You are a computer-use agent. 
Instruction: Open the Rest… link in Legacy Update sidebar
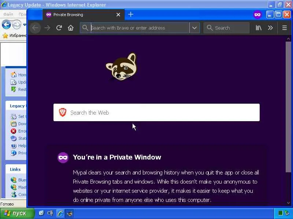19,89
